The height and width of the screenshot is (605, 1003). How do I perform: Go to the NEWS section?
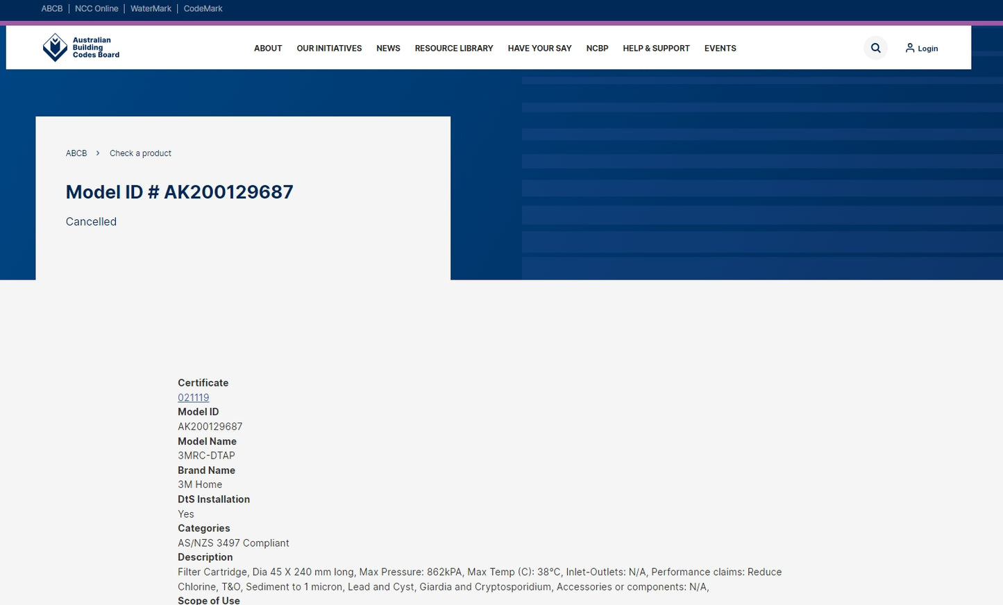click(x=388, y=49)
